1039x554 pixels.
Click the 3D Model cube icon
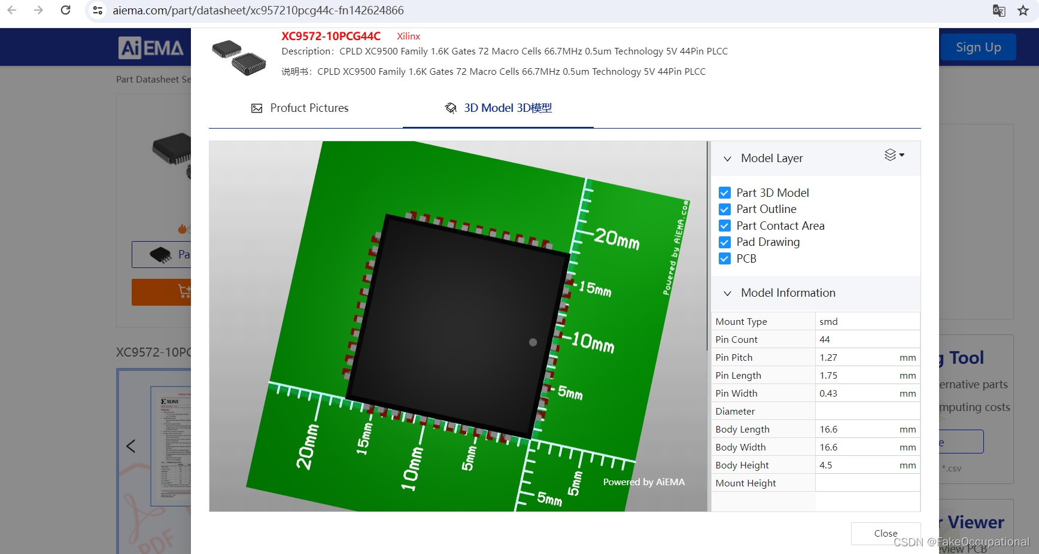451,108
